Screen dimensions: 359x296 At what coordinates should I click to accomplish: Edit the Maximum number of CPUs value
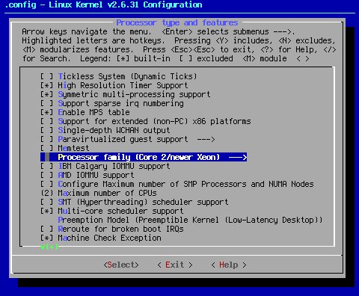[99, 193]
